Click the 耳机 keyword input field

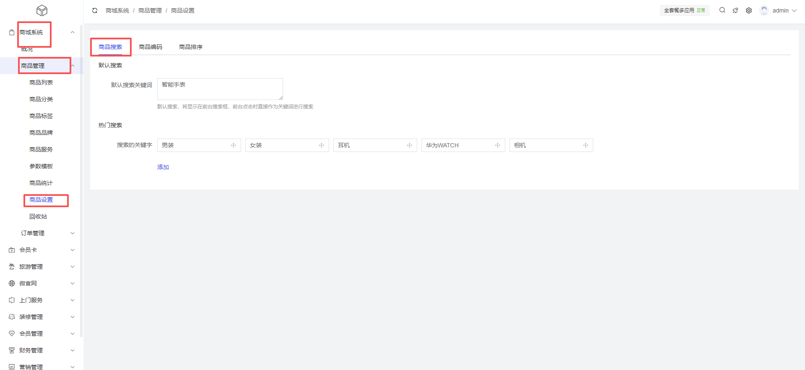point(375,145)
